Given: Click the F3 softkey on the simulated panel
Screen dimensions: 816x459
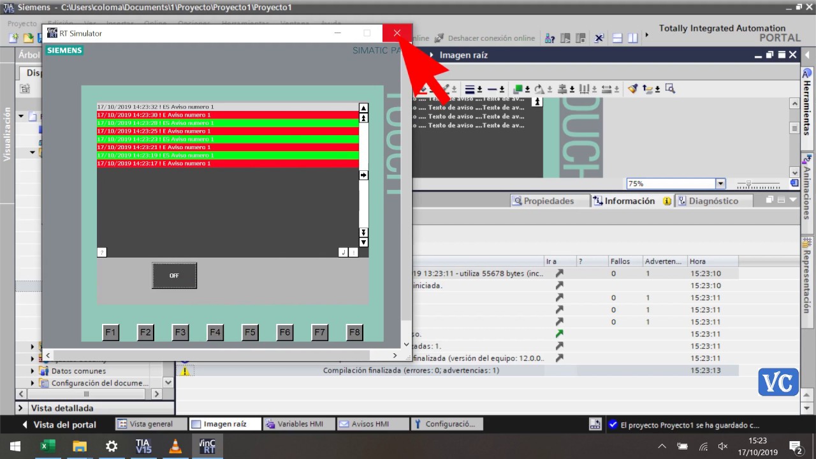Looking at the screenshot, I should tap(180, 332).
